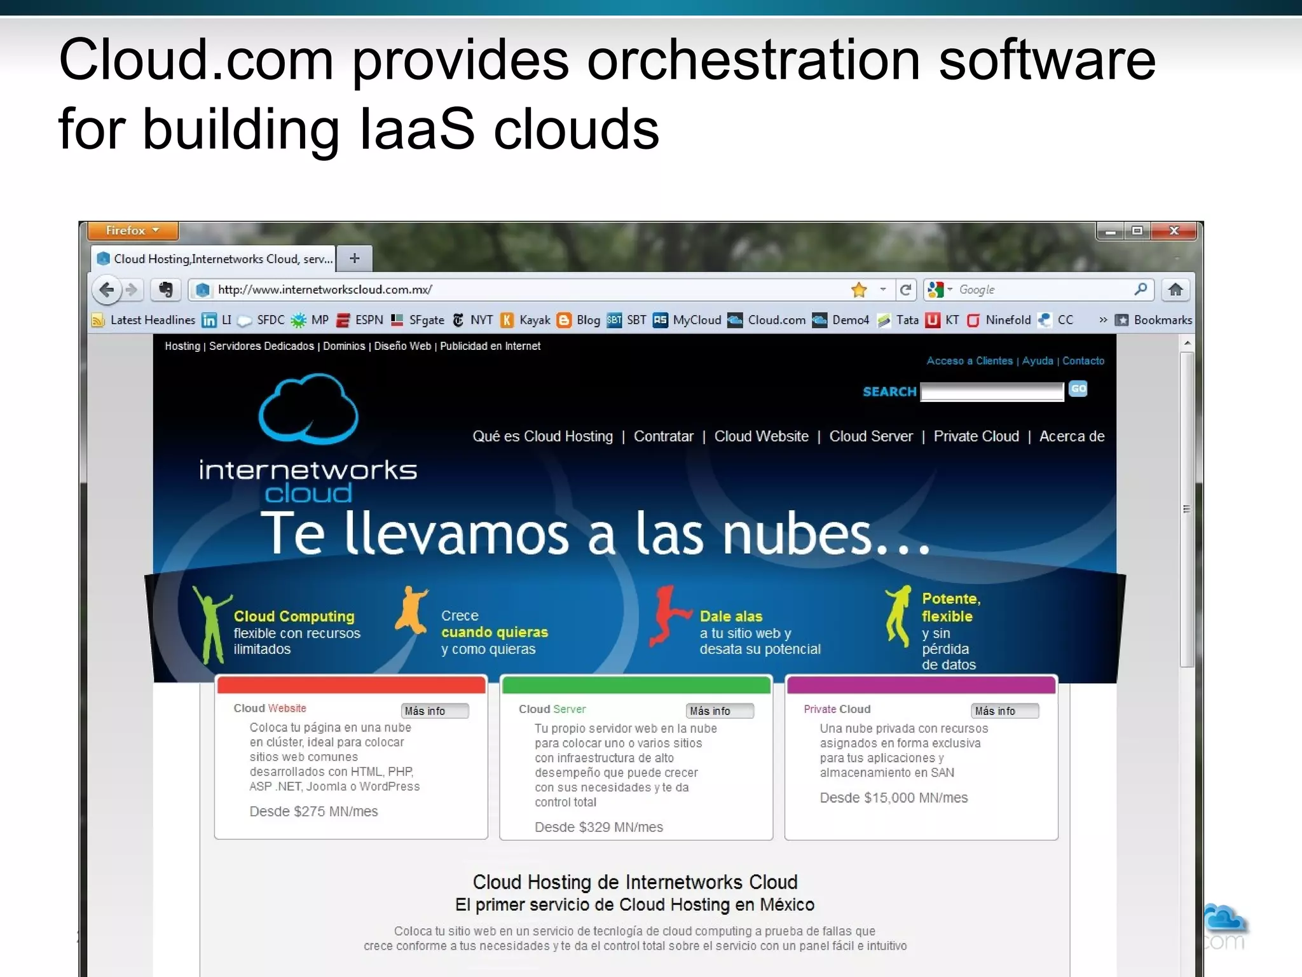
Task: Open the KT bookmark
Action: [942, 320]
